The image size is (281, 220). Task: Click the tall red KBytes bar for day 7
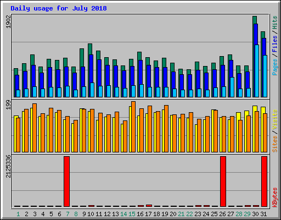[66, 182]
